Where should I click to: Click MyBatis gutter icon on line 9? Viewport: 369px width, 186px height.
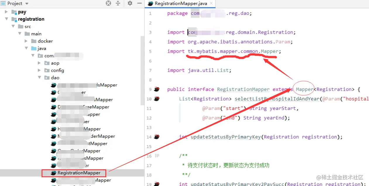(157, 89)
